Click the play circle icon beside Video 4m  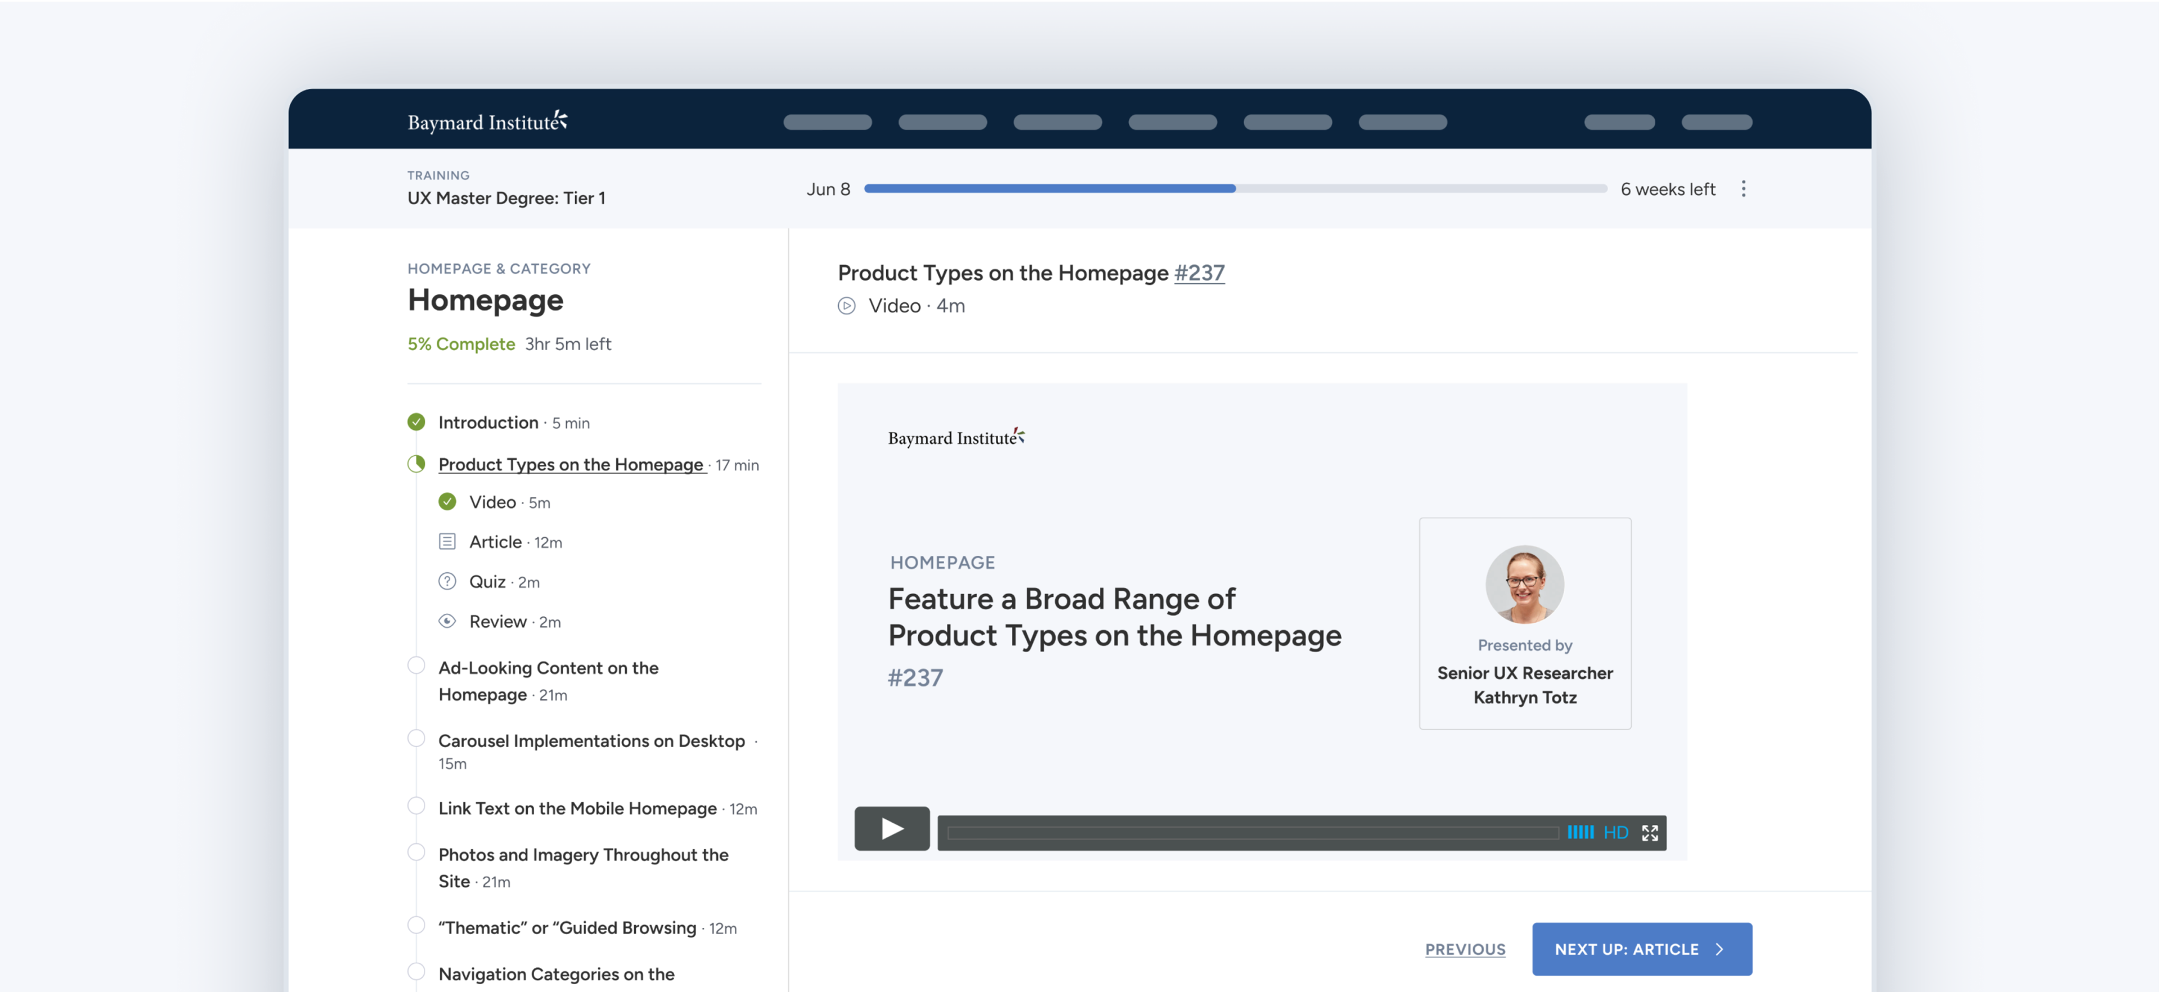click(x=847, y=306)
